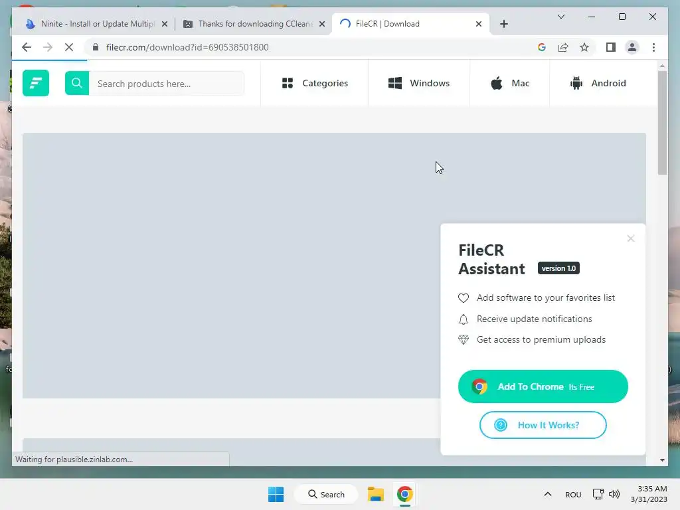The image size is (680, 510).
Task: Click the Google icon in address bar
Action: pos(542,47)
